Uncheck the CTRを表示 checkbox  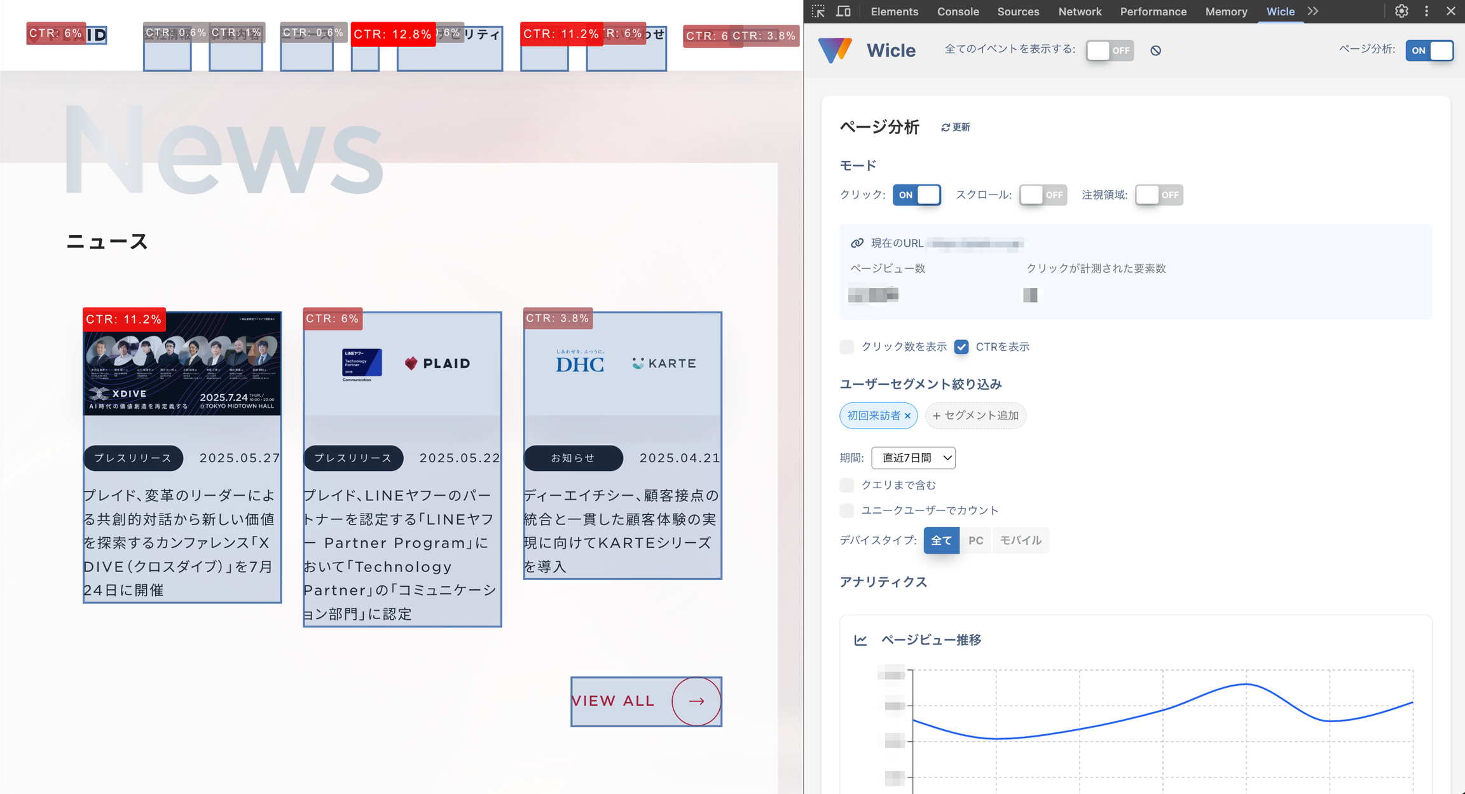click(961, 347)
